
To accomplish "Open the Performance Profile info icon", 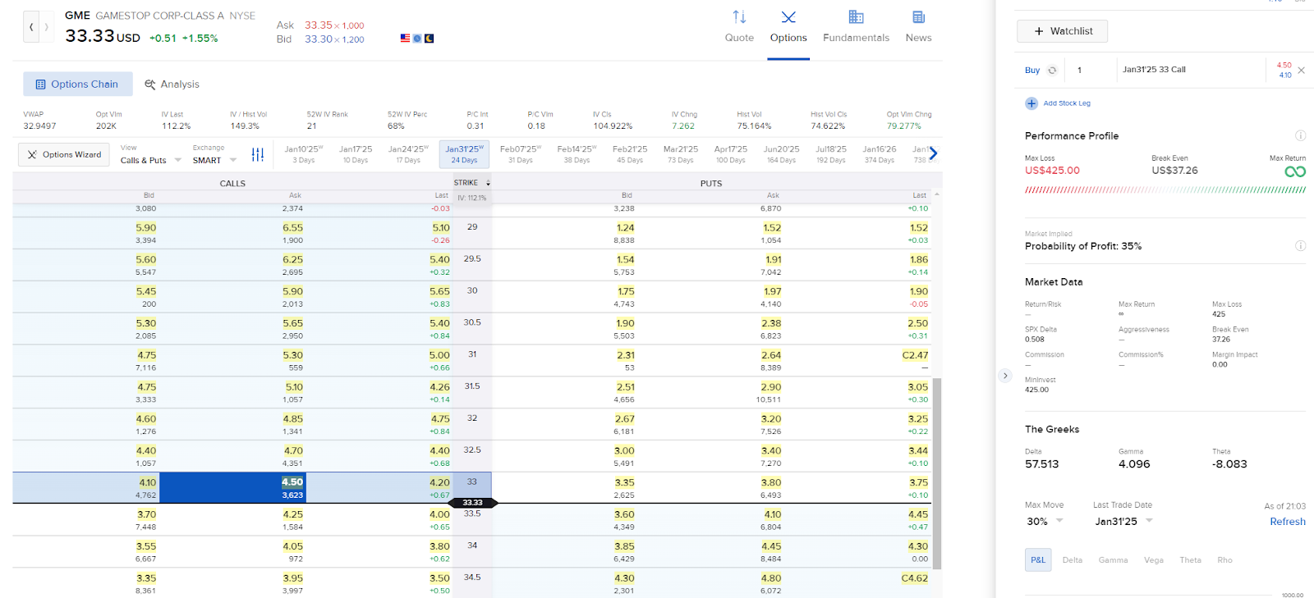I will [x=1300, y=135].
